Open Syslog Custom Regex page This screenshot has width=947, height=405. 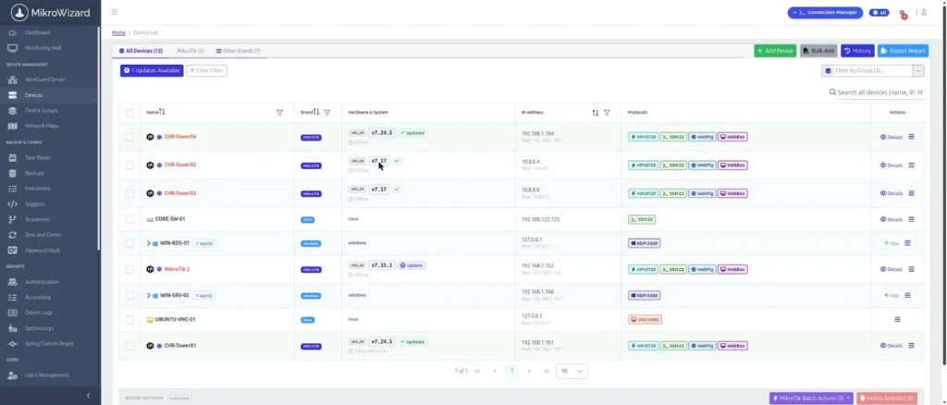[48, 343]
